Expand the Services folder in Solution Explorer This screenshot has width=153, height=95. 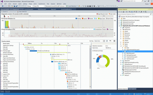(x=121, y=42)
